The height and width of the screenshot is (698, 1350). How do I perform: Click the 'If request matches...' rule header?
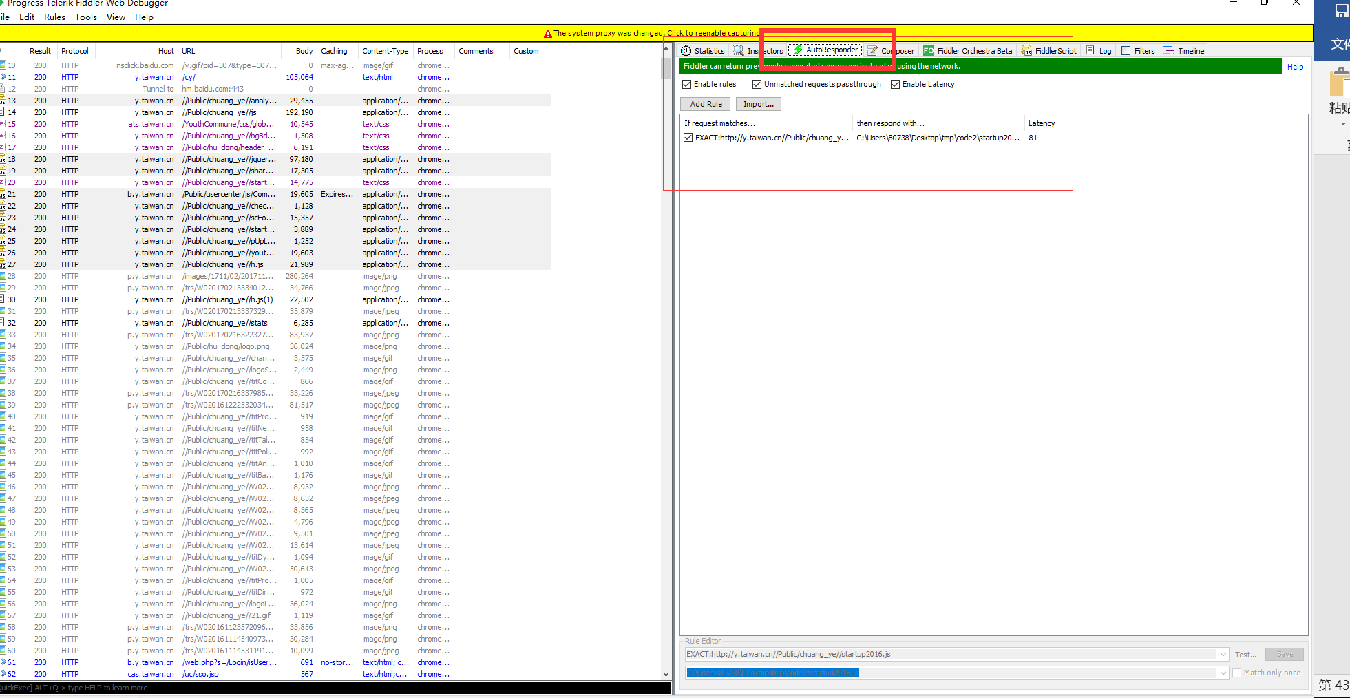(x=766, y=123)
